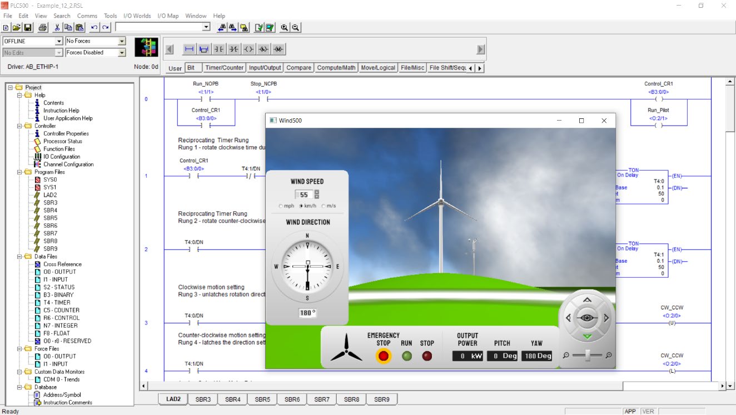This screenshot has width=736, height=415.
Task: Click the Undo arrow in the toolbar
Action: pyautogui.click(x=94, y=27)
